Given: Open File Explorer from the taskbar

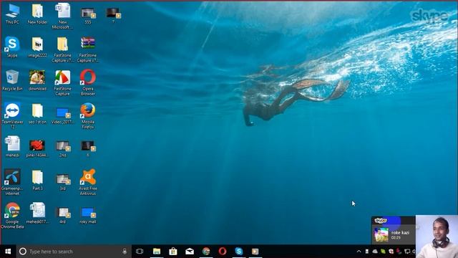Looking at the screenshot, I should 157,252.
